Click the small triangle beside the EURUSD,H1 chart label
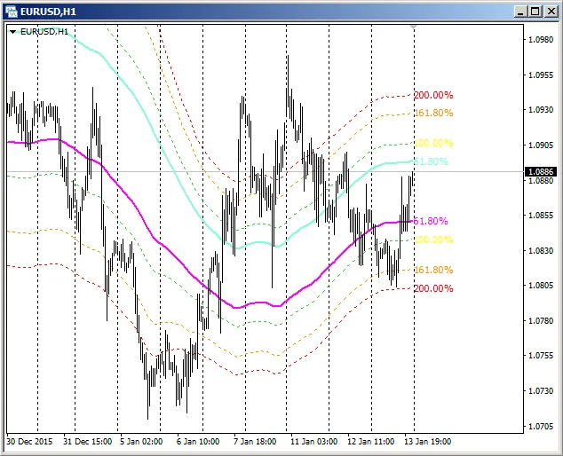 pyautogui.click(x=12, y=31)
